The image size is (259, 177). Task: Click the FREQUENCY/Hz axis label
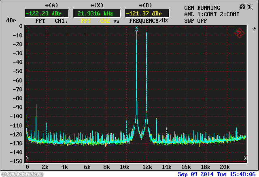pyautogui.click(x=149, y=20)
